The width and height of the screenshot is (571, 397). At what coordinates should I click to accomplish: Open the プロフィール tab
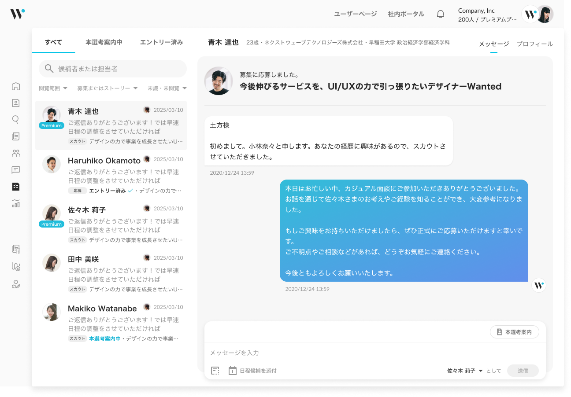pyautogui.click(x=534, y=44)
